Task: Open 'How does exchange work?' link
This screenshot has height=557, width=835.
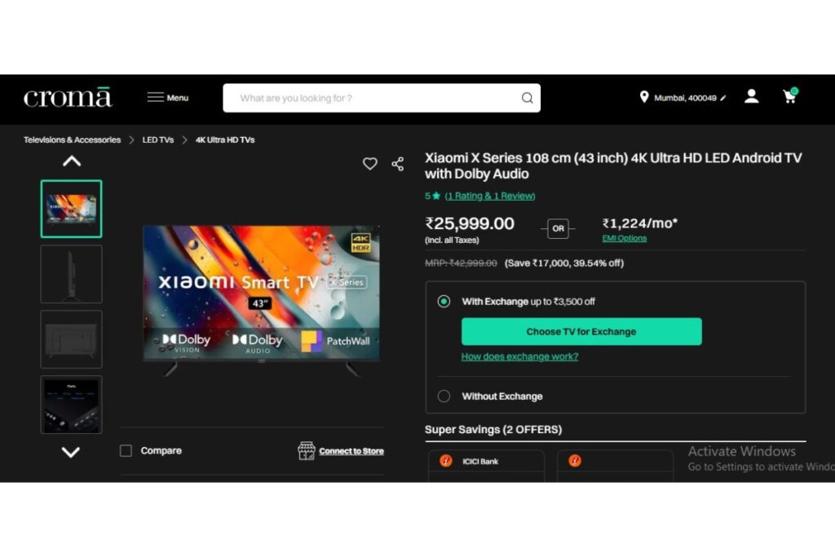Action: click(519, 356)
